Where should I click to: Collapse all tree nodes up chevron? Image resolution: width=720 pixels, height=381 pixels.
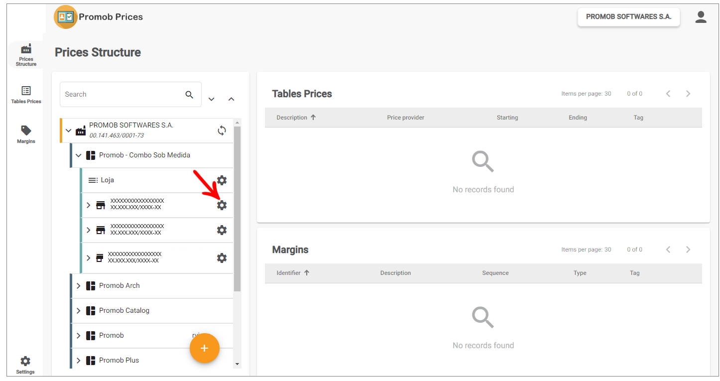(231, 99)
